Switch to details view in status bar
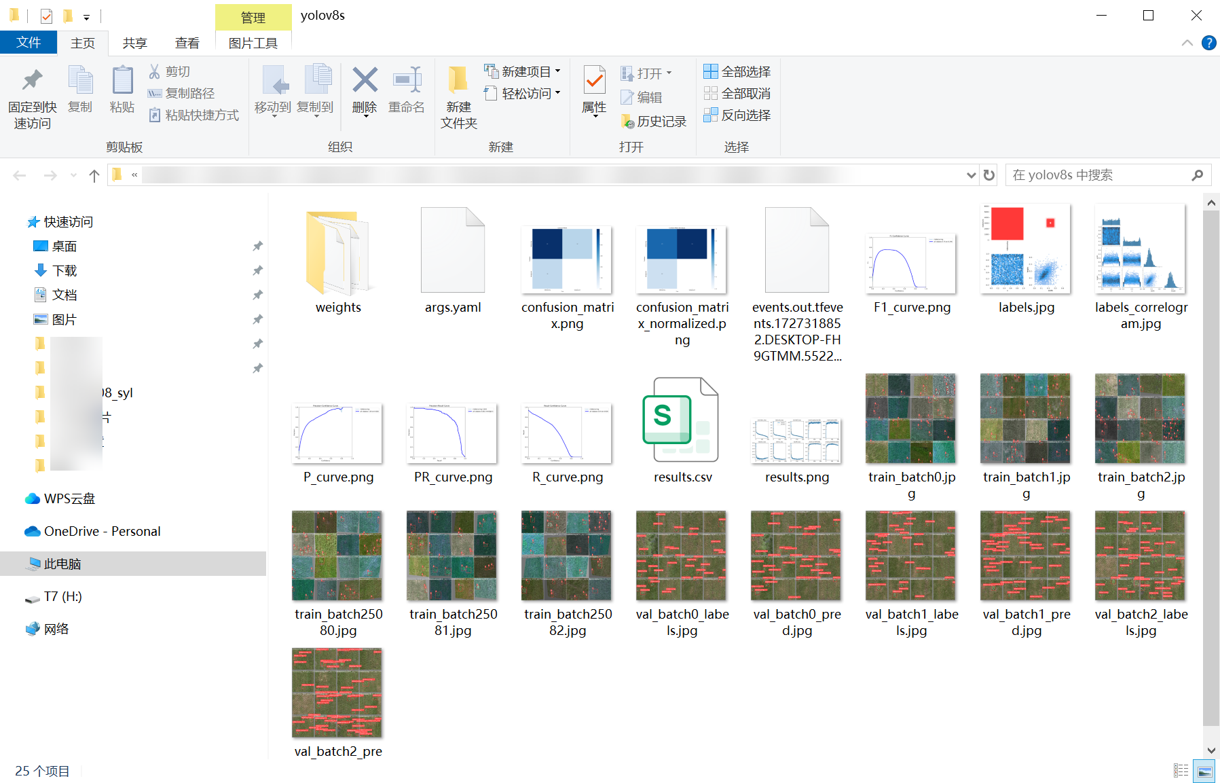1220x783 pixels. [x=1181, y=771]
